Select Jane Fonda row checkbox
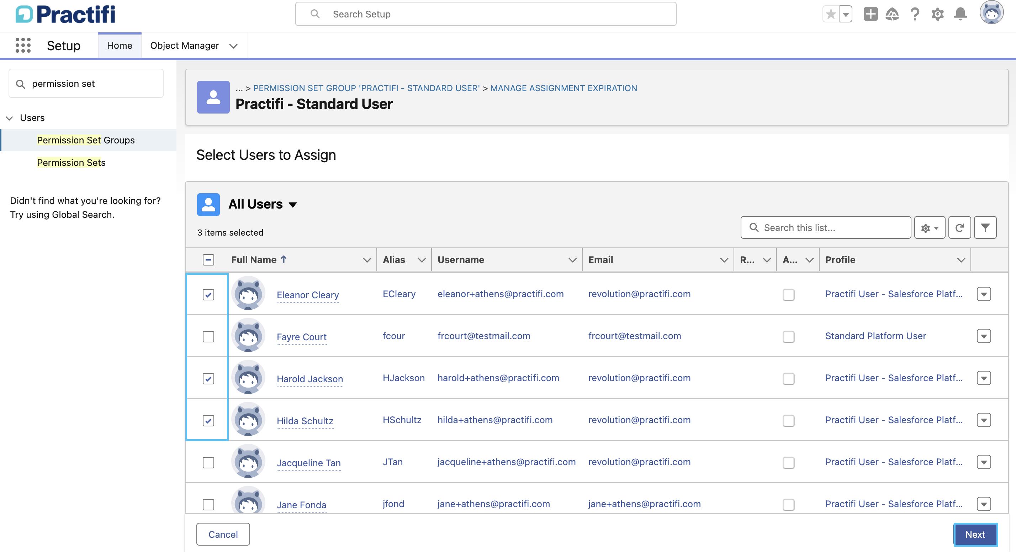 point(208,505)
